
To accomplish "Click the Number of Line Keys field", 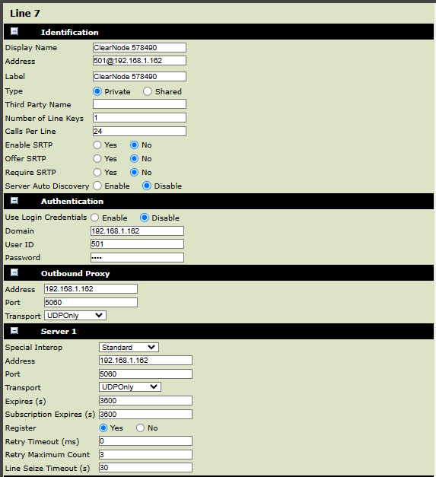I will pos(139,118).
